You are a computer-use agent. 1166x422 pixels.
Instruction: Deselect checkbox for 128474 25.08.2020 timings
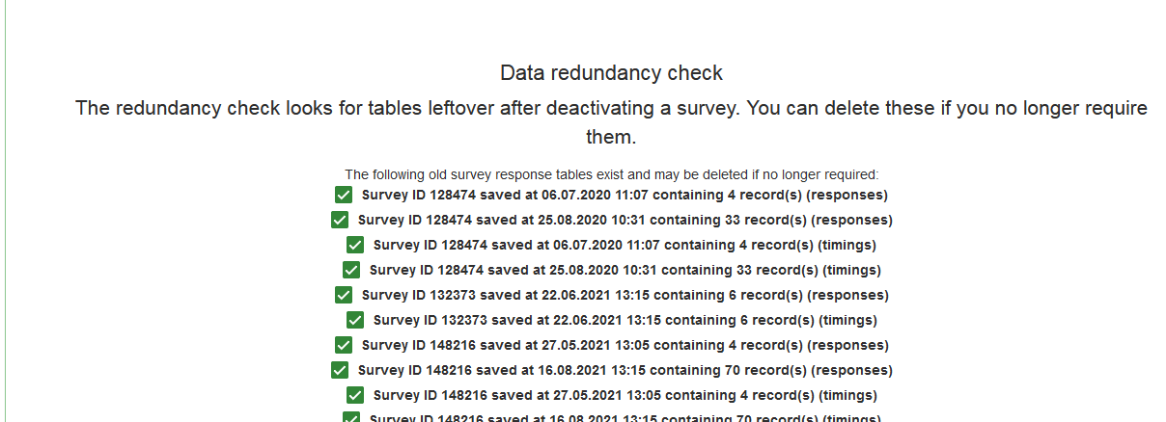(x=350, y=270)
